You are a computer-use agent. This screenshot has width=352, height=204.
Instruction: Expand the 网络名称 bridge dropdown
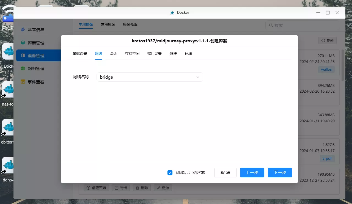(x=150, y=77)
